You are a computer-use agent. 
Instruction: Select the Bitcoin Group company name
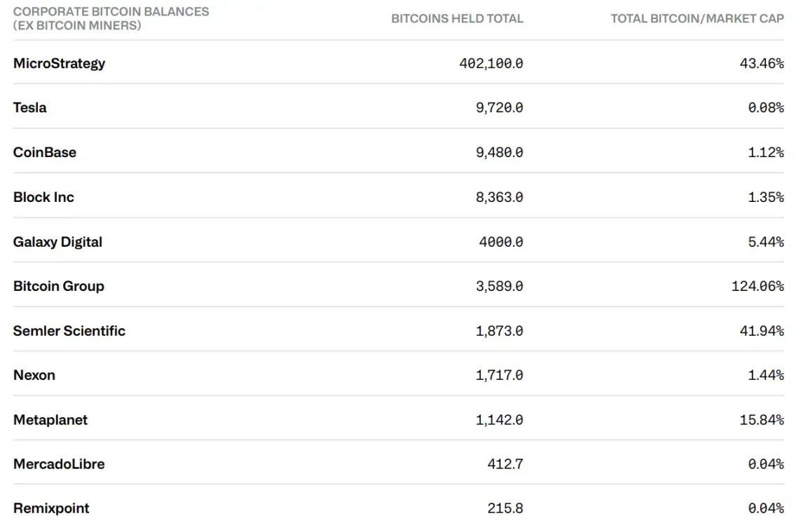59,287
